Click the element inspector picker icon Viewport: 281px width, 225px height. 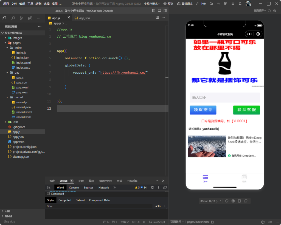49,188
